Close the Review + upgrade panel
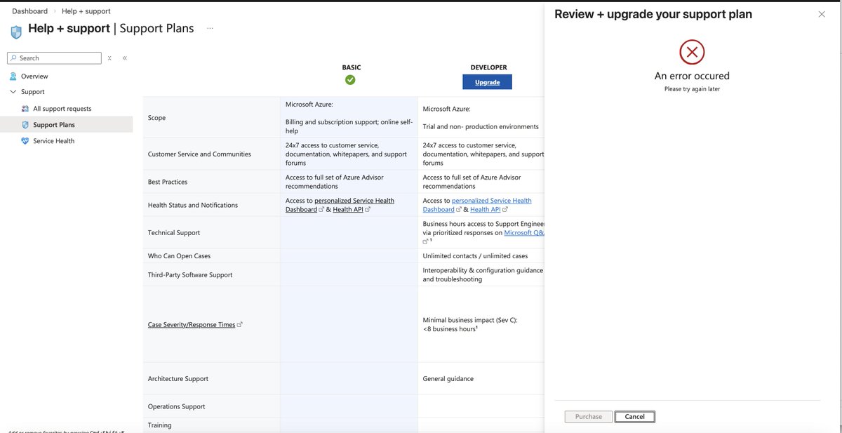The image size is (842, 433). 822,14
